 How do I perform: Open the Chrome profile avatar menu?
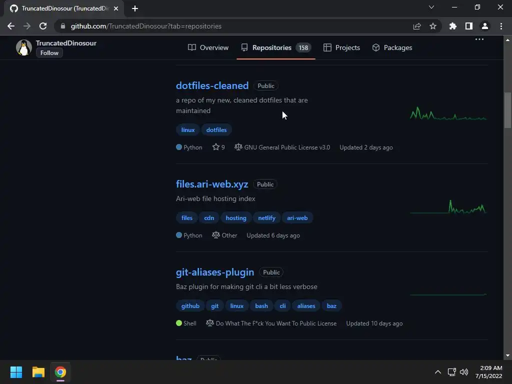[485, 26]
